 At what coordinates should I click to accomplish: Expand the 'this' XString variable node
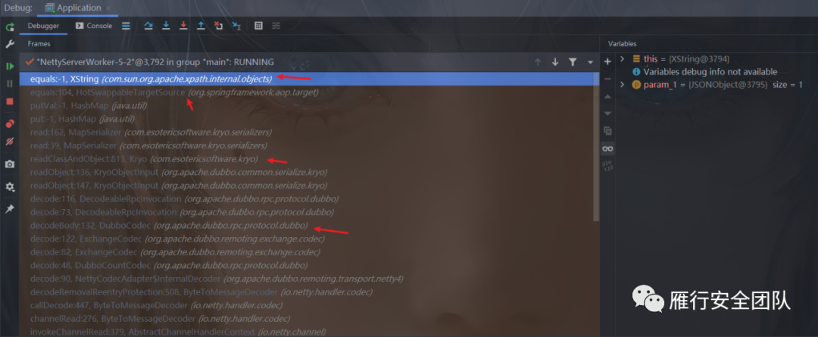[x=622, y=59]
